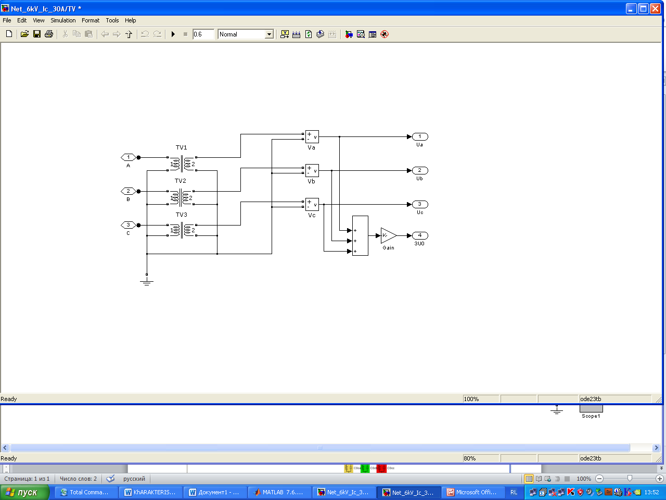Open the Model Explorer icon
The width and height of the screenshot is (666, 500).
tap(361, 34)
